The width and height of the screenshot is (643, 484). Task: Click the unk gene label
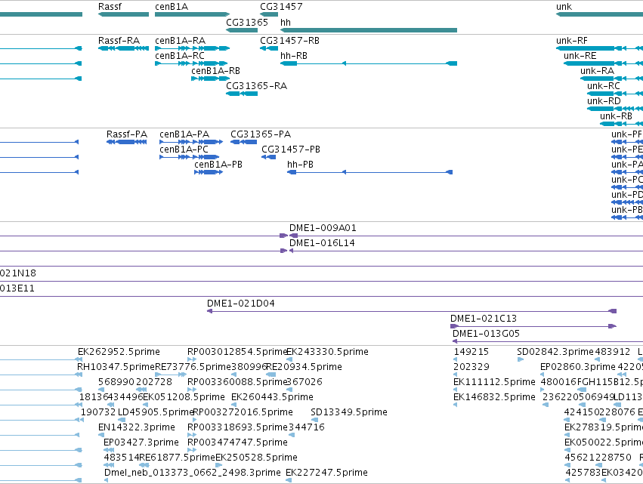pyautogui.click(x=564, y=7)
